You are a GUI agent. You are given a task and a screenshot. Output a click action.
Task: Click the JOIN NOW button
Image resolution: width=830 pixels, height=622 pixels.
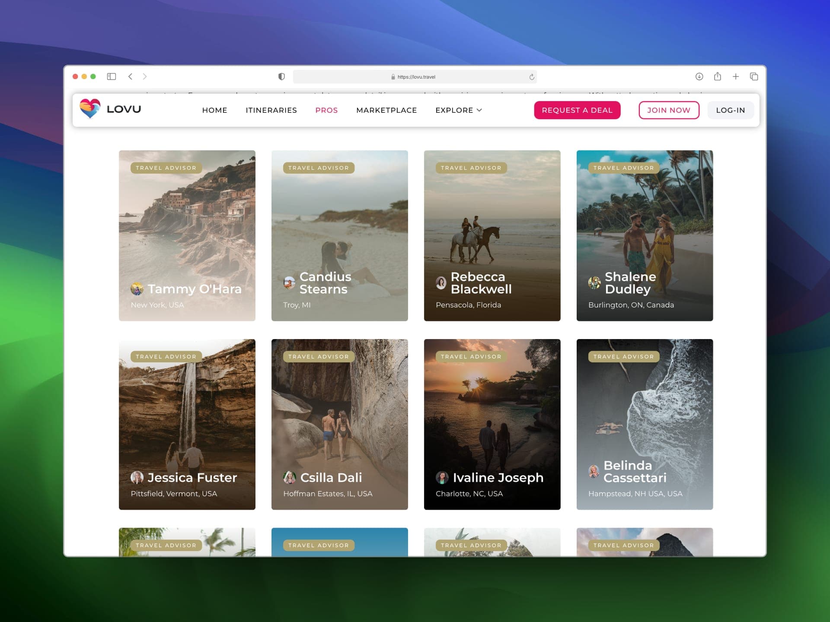[669, 110]
